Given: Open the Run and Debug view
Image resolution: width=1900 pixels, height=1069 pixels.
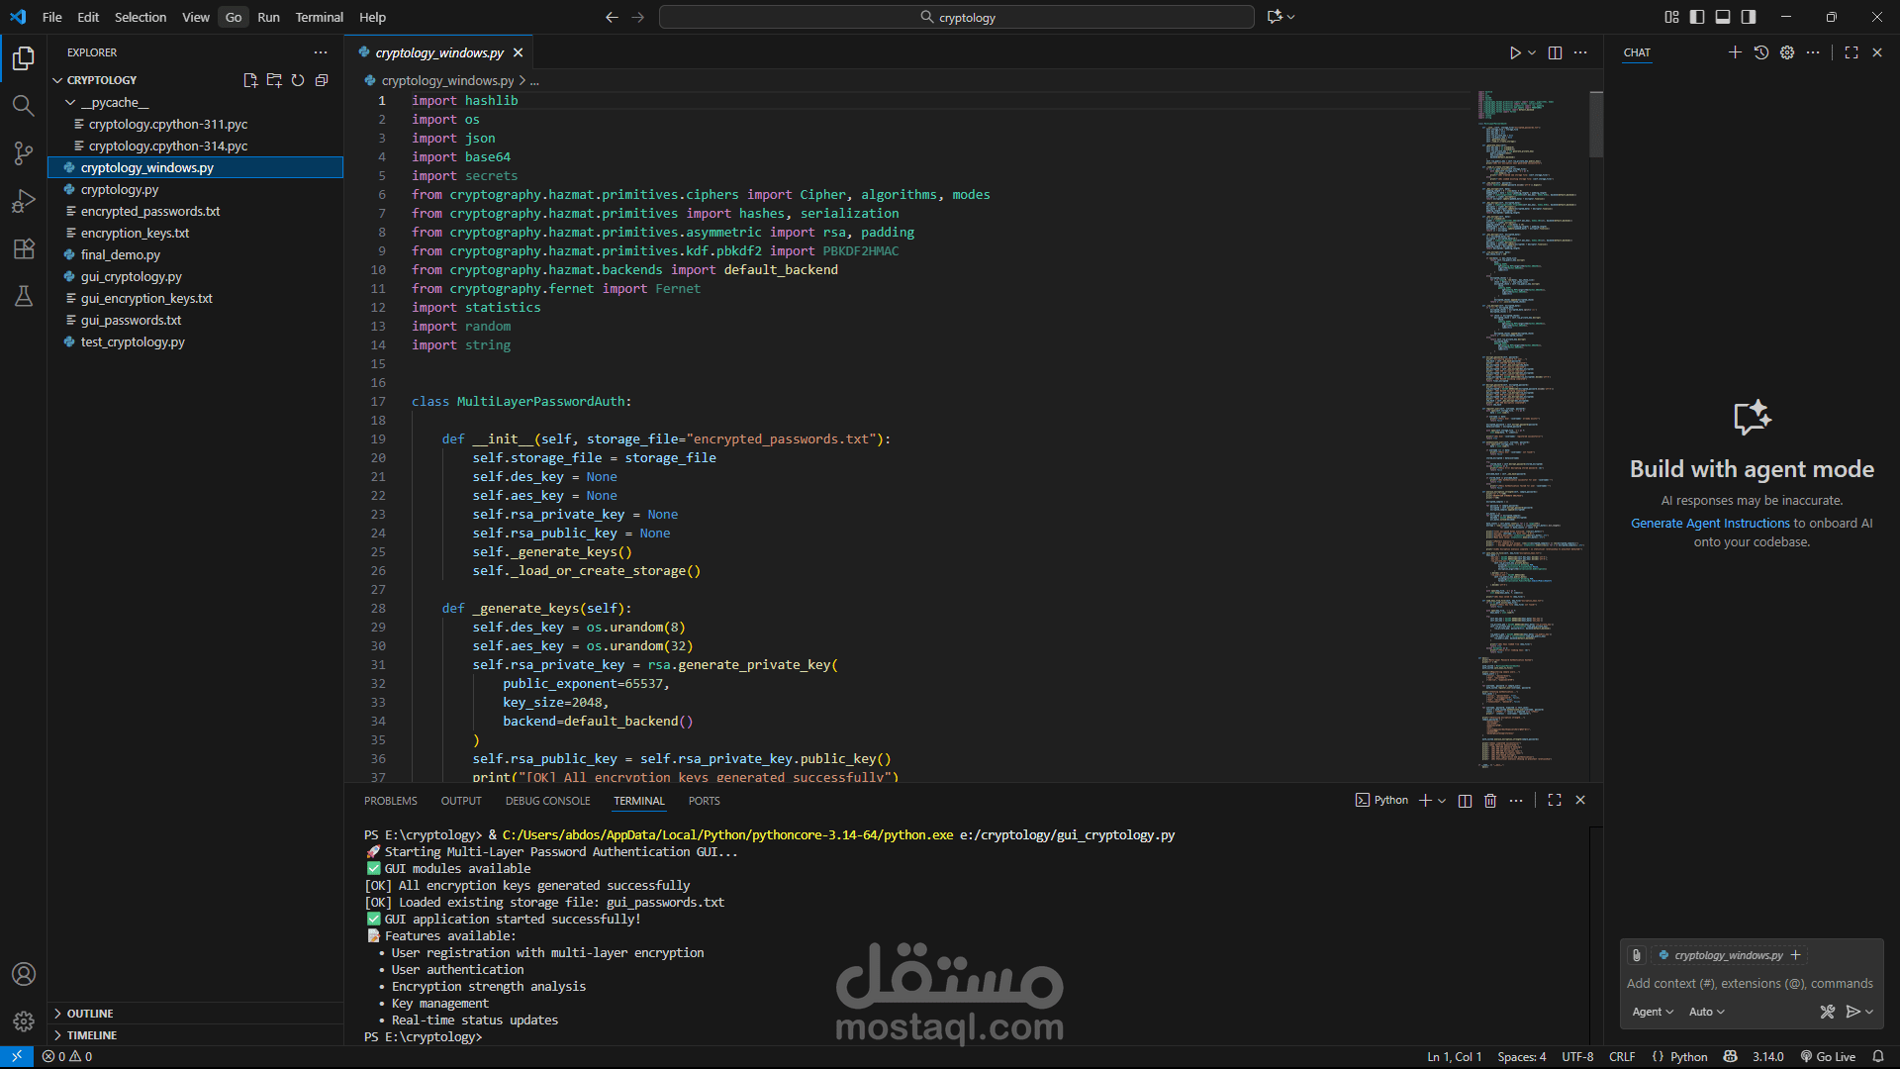Looking at the screenshot, I should click(x=24, y=201).
